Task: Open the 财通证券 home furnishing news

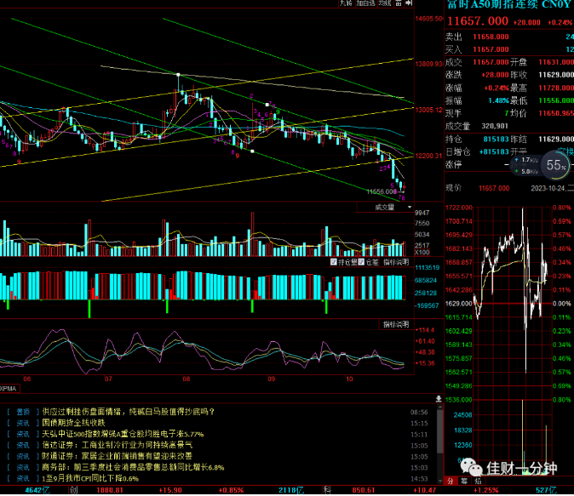Action: coord(118,456)
